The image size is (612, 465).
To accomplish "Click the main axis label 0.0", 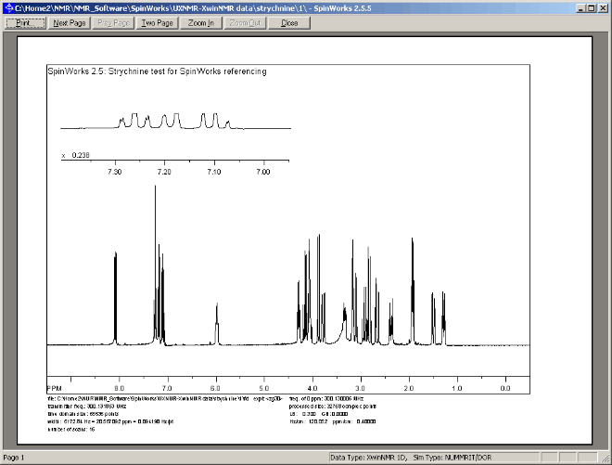I will [505, 388].
